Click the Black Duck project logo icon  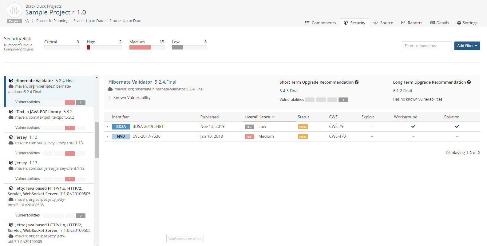point(14,10)
